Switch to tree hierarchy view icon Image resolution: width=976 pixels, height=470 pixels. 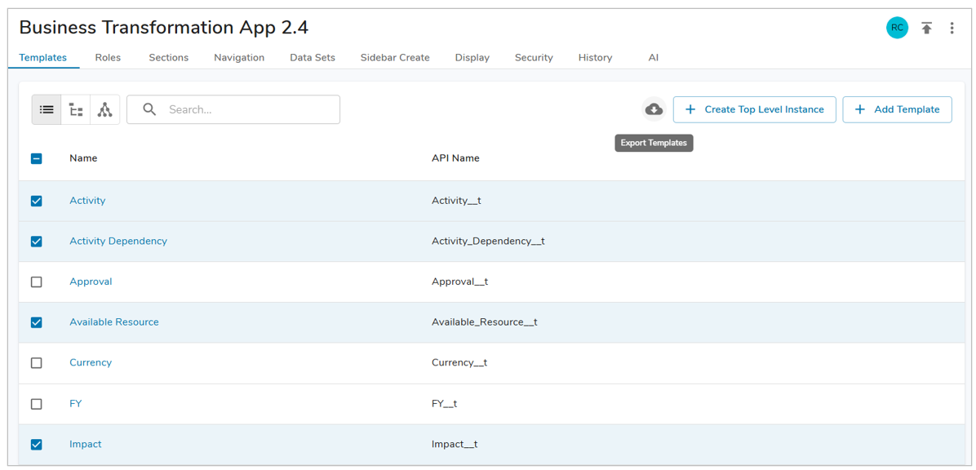[x=76, y=109]
